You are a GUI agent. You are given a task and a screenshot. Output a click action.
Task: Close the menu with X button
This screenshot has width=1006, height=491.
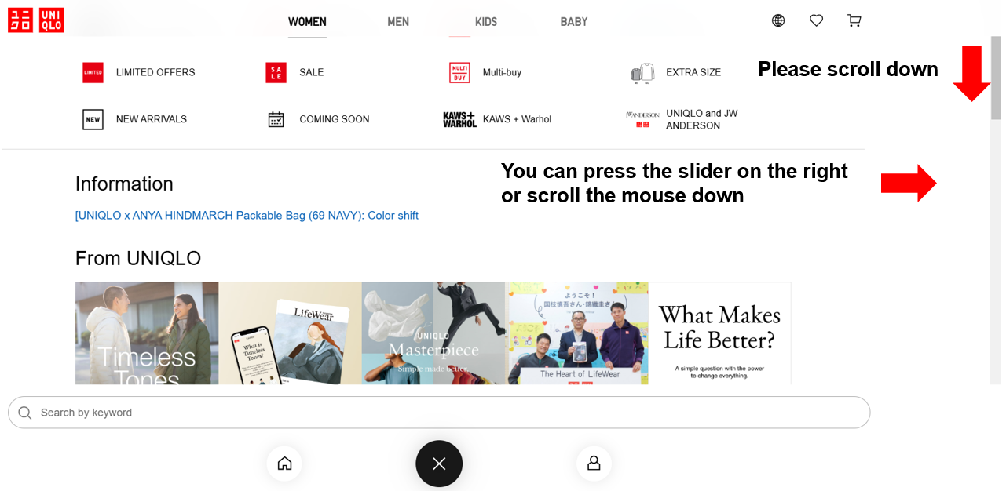click(x=439, y=464)
